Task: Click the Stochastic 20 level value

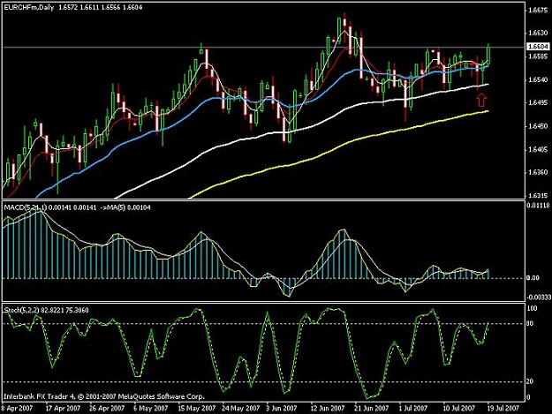Action: click(530, 381)
